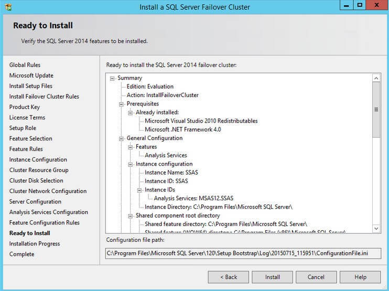Screen dimensions: 389x291
Task: Select Feature Configuration Rules step
Action: (45, 223)
